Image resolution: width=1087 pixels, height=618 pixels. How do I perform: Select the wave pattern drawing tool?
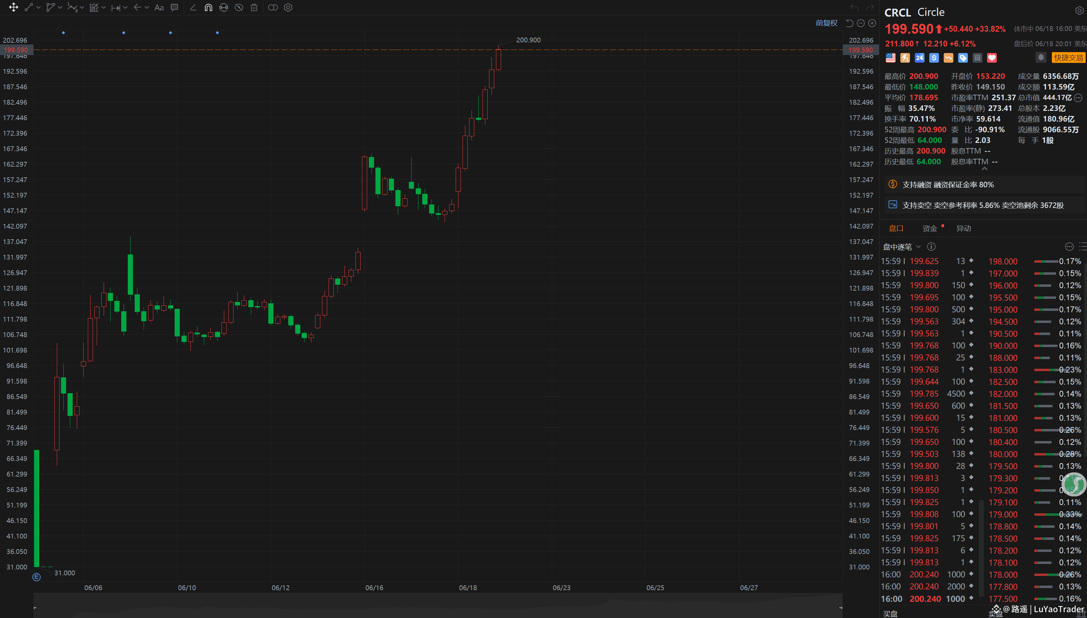[x=72, y=8]
